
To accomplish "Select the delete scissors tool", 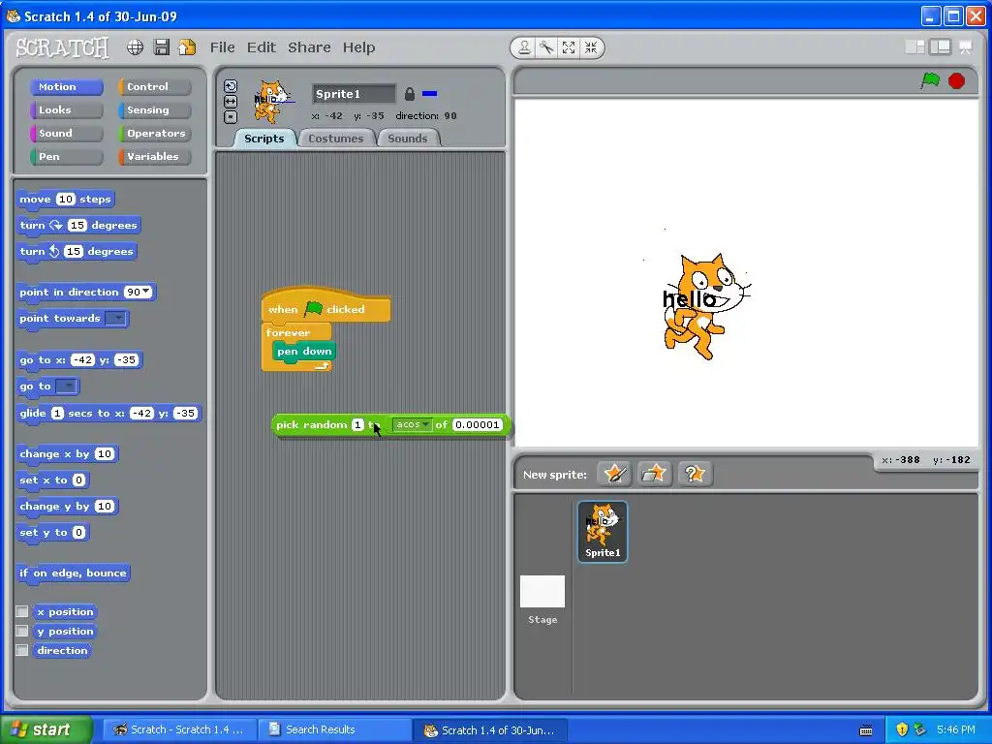I will click(x=546, y=47).
